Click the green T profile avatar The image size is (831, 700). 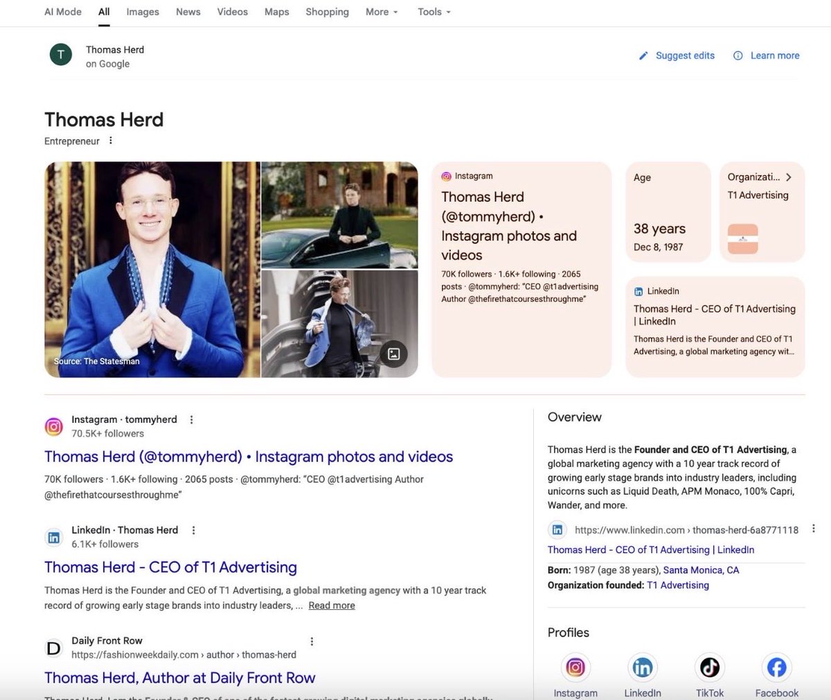(x=61, y=55)
